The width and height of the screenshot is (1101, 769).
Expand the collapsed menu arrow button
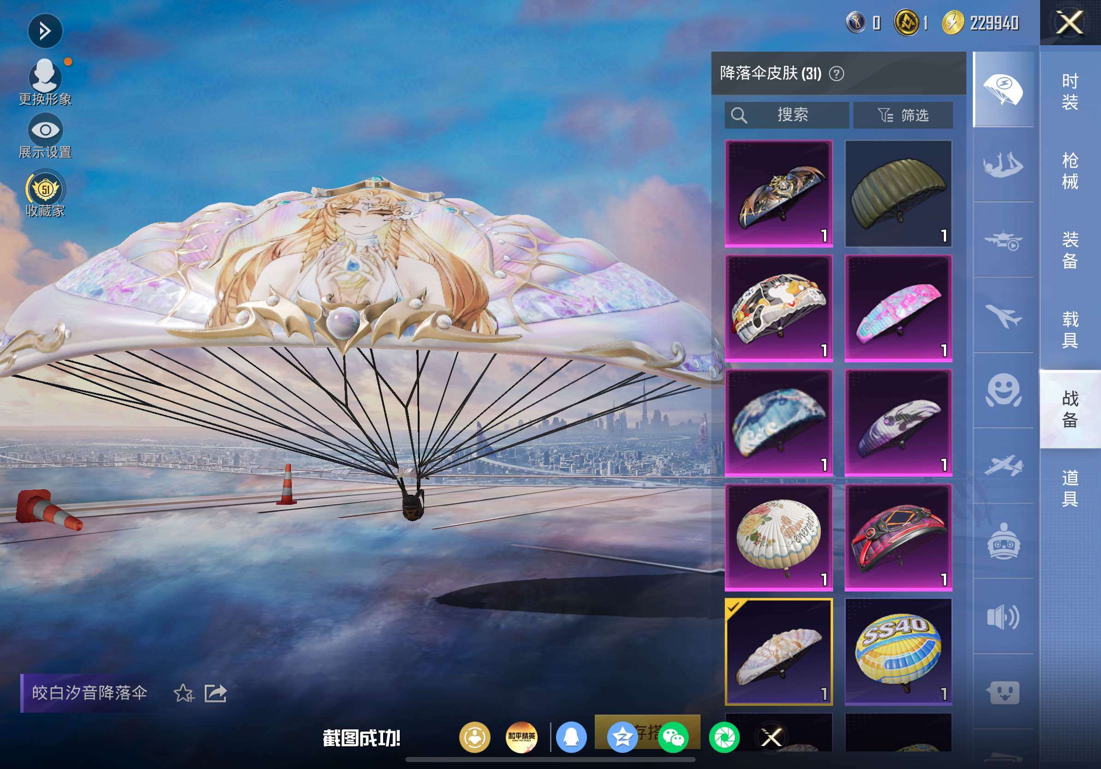45,31
